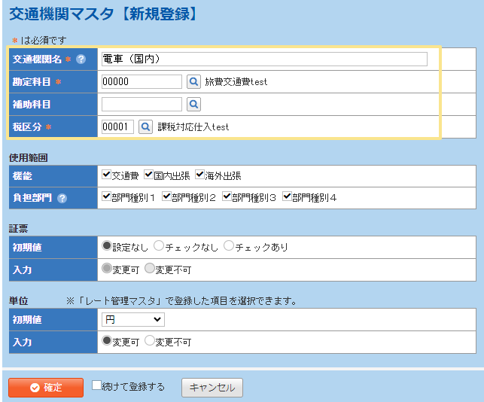
Task: Enable the 続けて登録する checkbox
Action: tap(96, 386)
